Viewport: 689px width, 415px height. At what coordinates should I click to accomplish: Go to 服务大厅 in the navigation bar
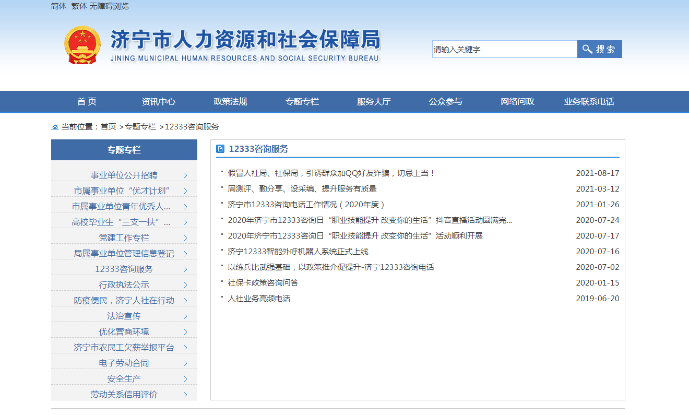click(374, 102)
